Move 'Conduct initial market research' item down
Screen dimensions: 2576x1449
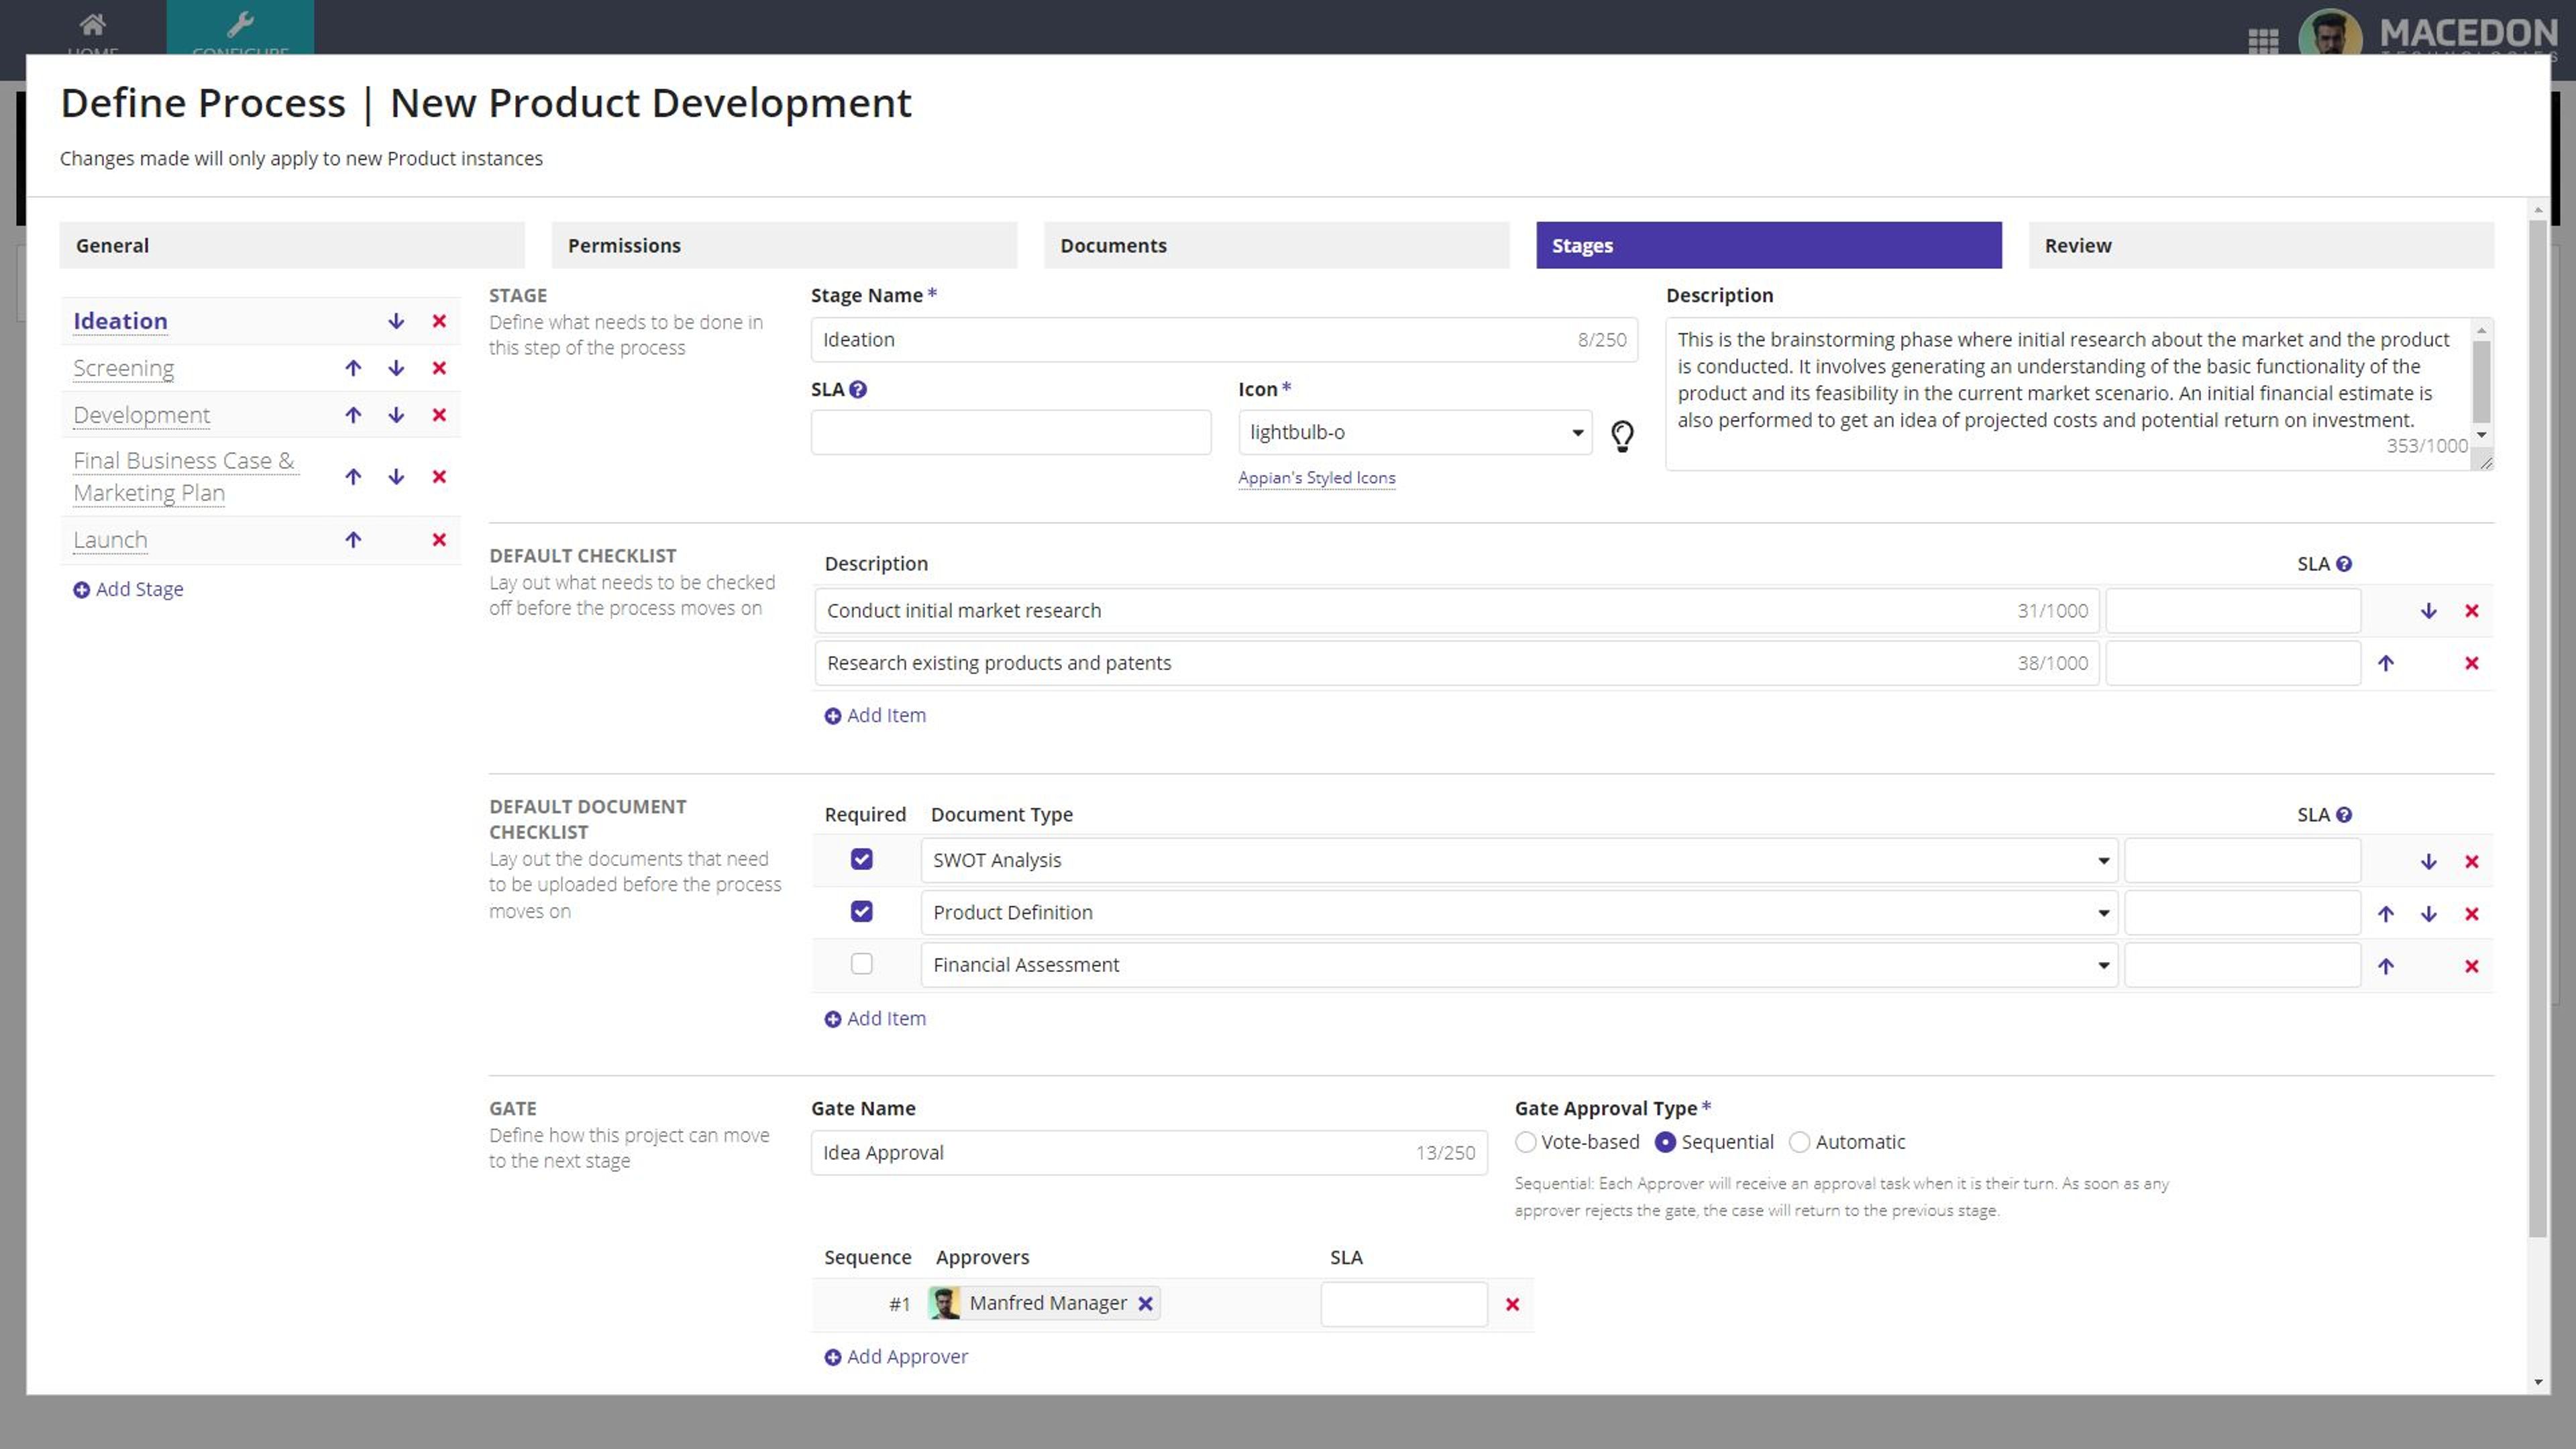pos(2428,611)
